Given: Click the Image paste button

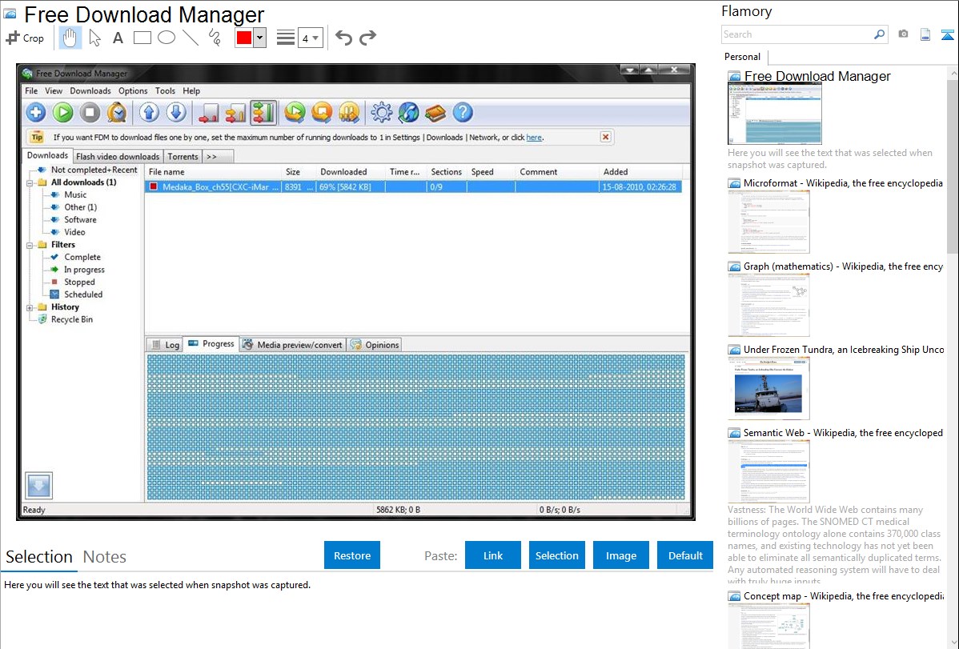Looking at the screenshot, I should point(620,555).
